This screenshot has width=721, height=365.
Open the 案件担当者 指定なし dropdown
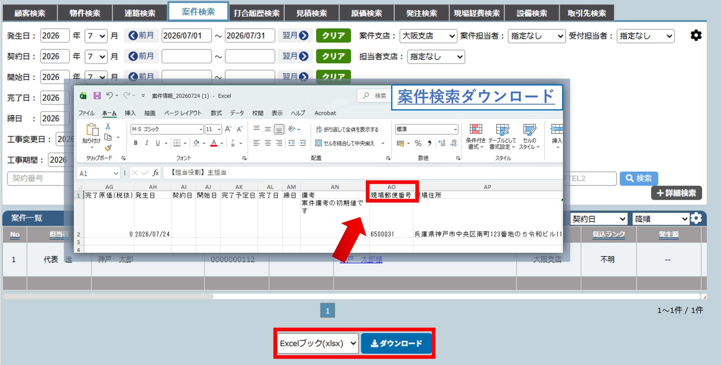click(x=537, y=36)
